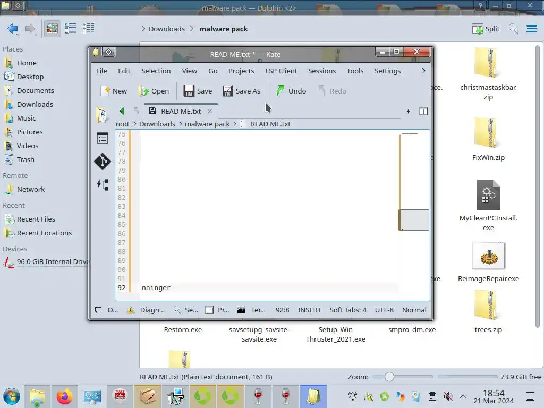Open the Normal highlighting mode dropdown
Viewport: 544px width, 408px height.
(x=414, y=310)
